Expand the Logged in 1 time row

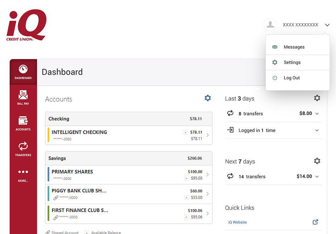click(x=317, y=130)
